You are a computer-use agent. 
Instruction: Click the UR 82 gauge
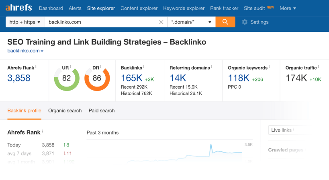(x=67, y=78)
